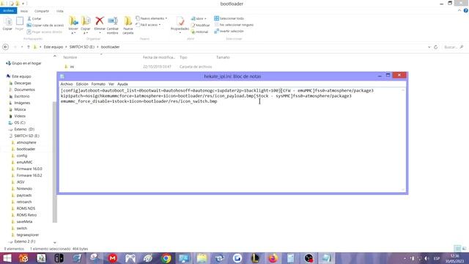This screenshot has width=469, height=264.
Task: Click Copiar ruta de acceso in ribbon
Action: coord(45,25)
